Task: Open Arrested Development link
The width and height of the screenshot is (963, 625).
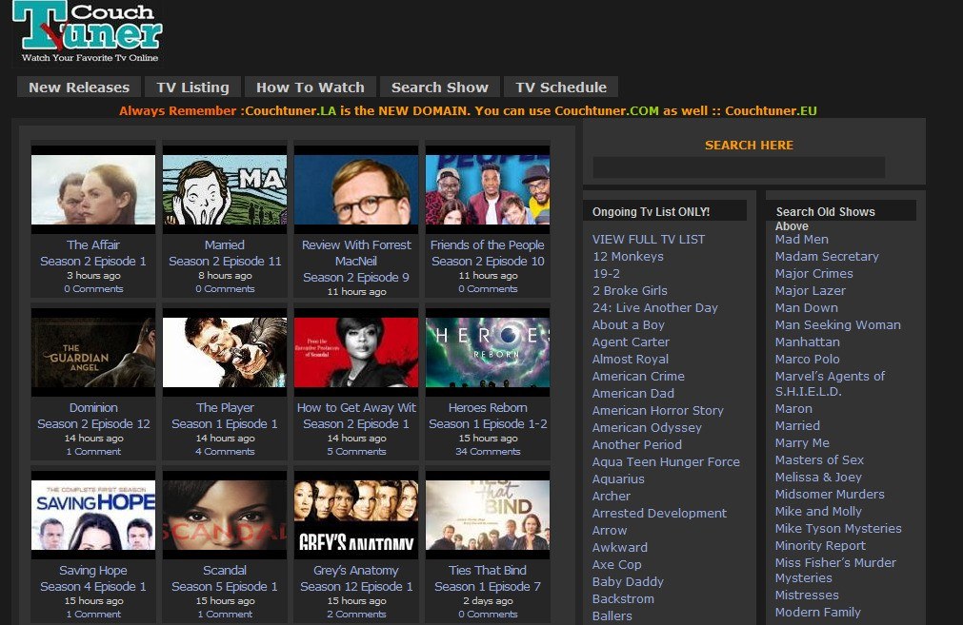Action: click(x=659, y=514)
